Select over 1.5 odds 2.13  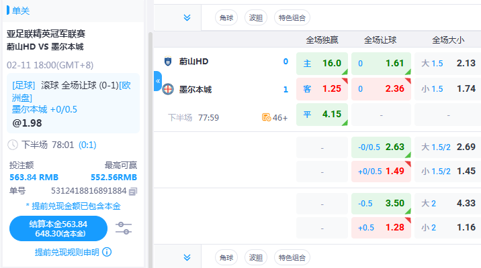[447, 63]
